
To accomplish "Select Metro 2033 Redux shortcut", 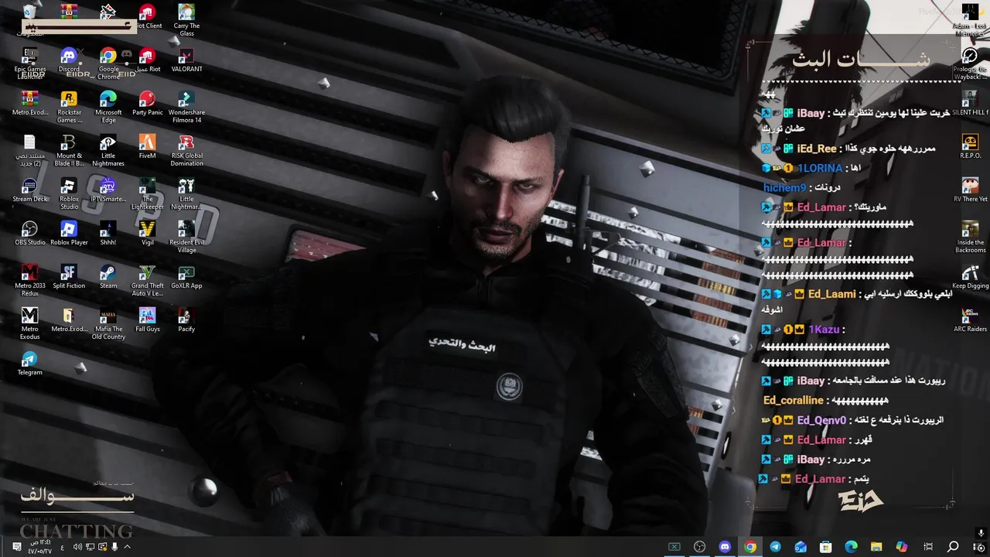I will [x=30, y=280].
